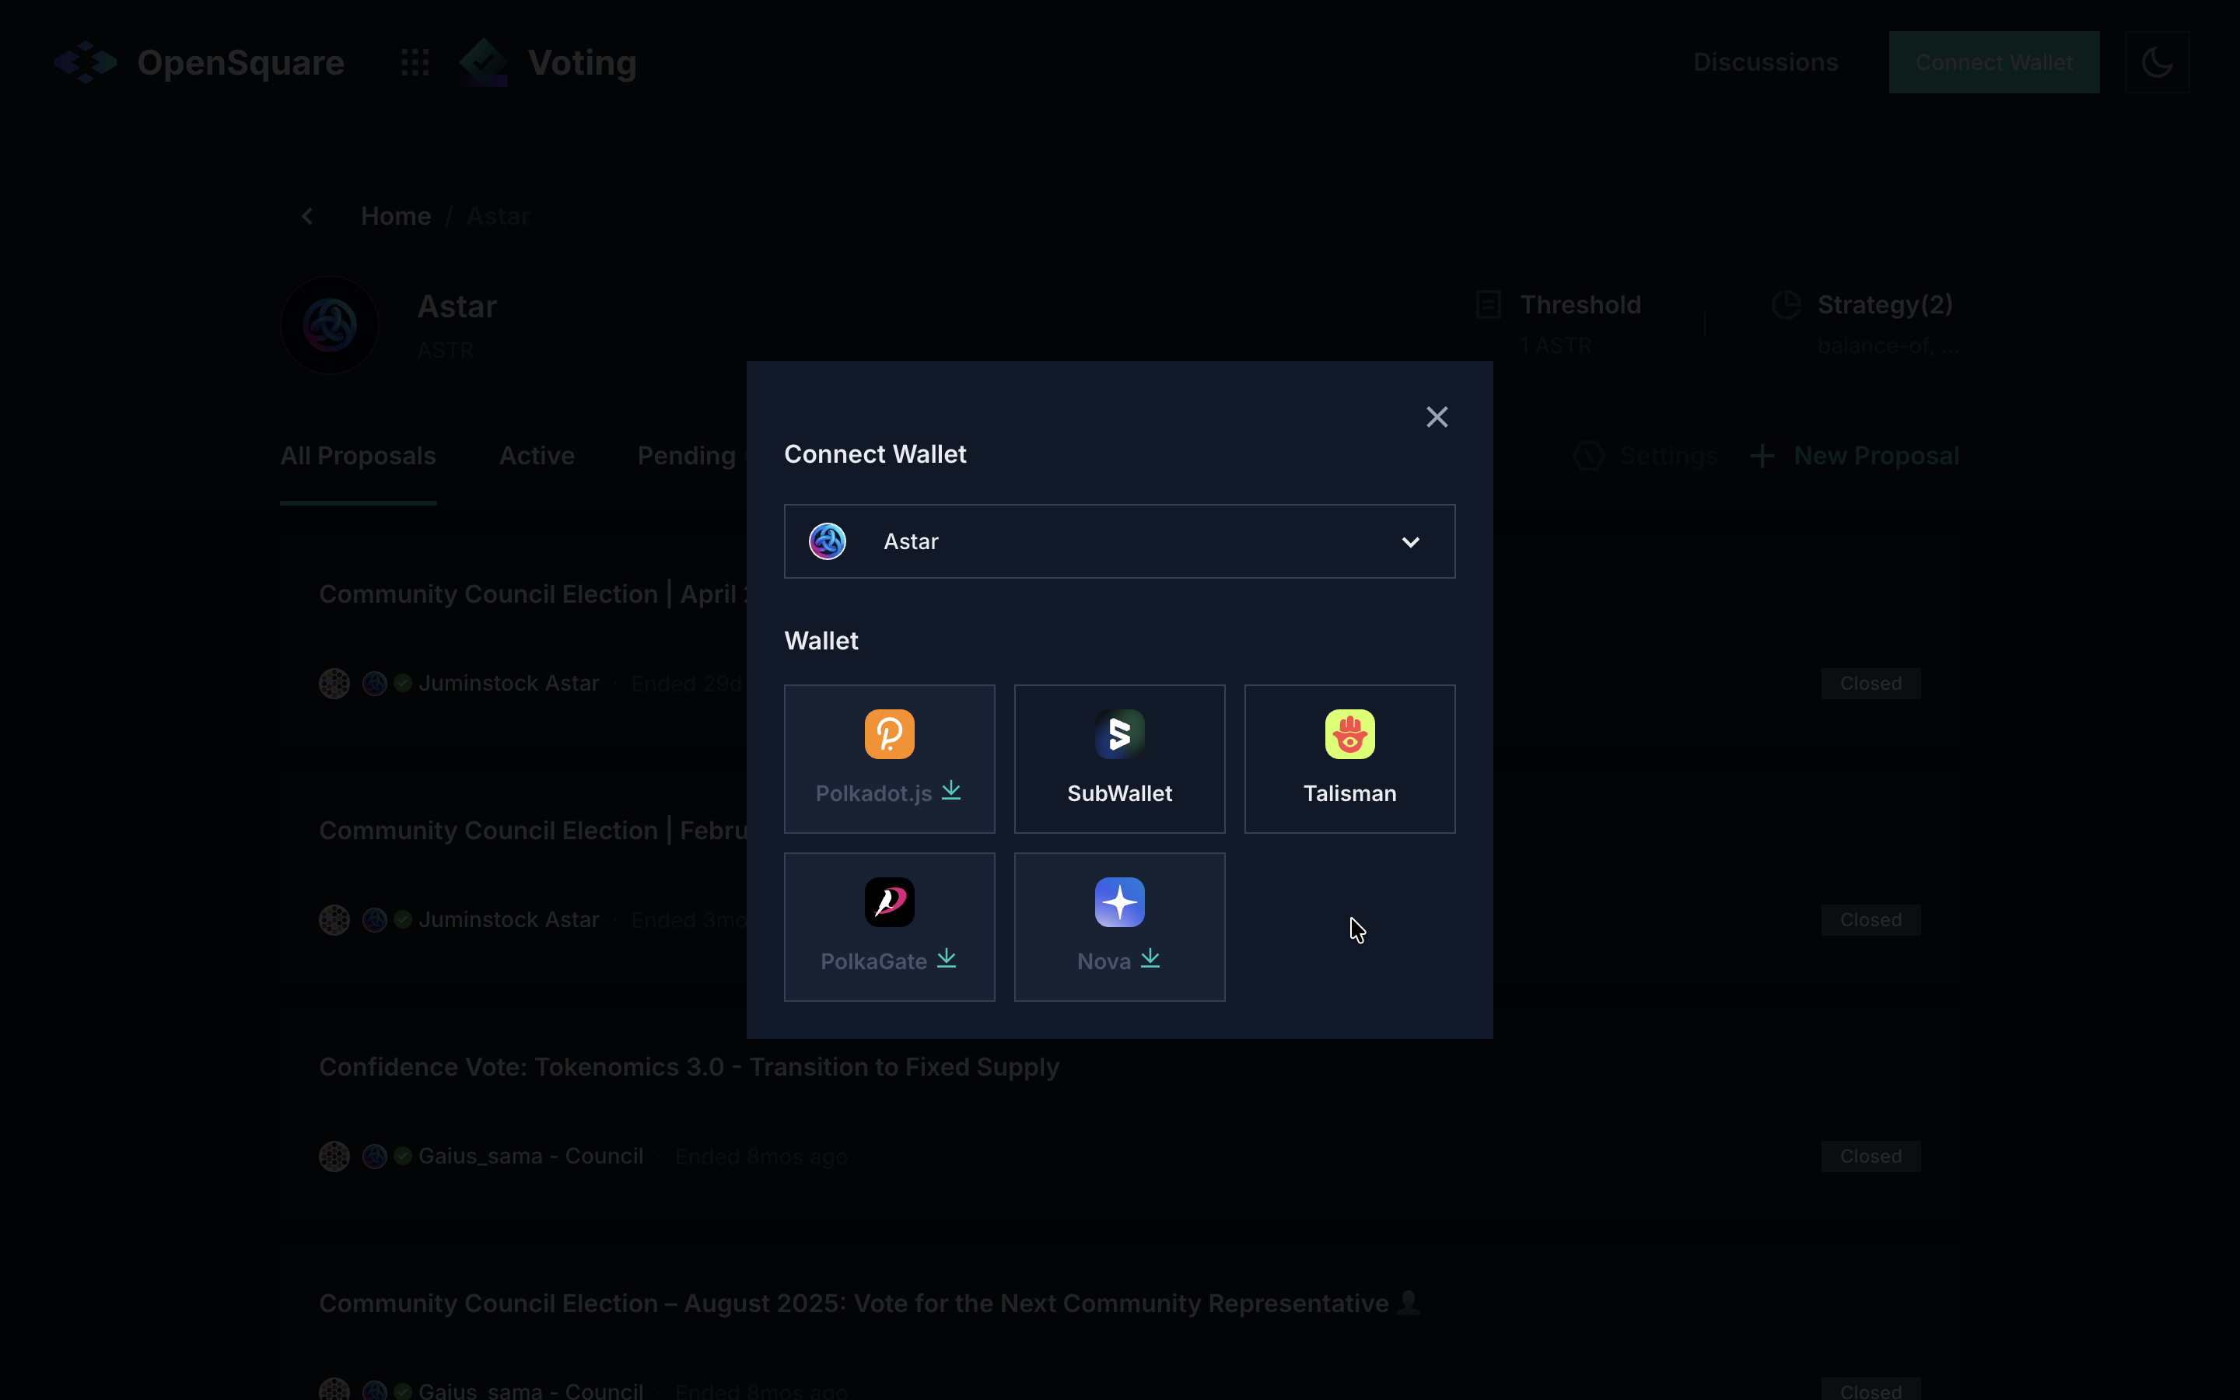Click the Voting product icon
This screenshot has width=2240, height=1400.
[x=483, y=62]
